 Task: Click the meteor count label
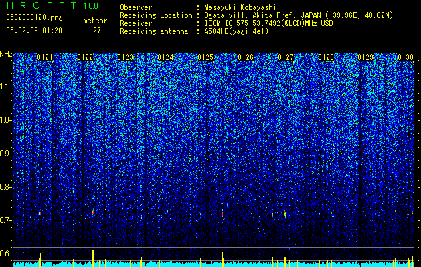[95, 21]
